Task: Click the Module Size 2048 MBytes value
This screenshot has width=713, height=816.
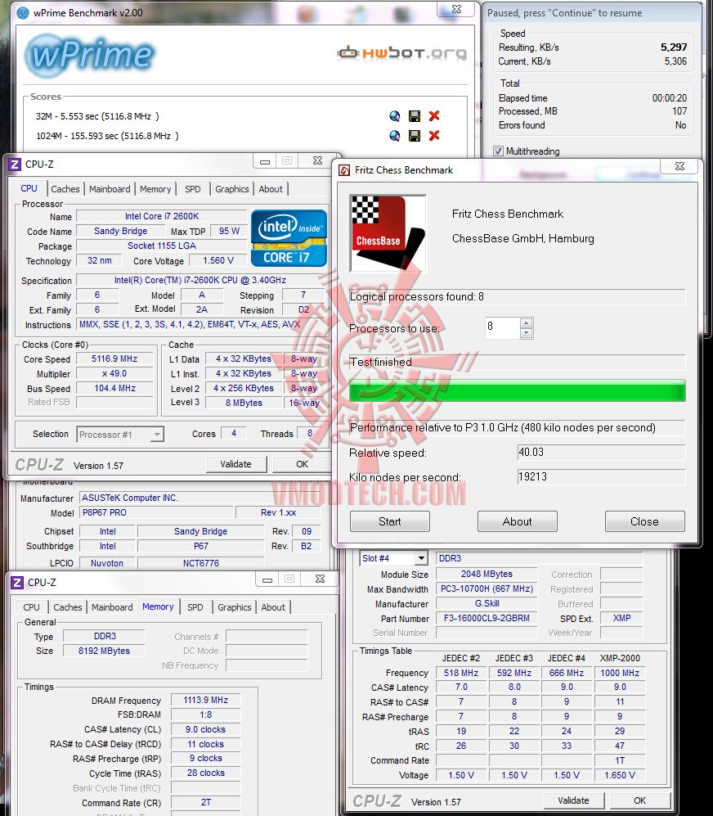Action: click(x=487, y=574)
